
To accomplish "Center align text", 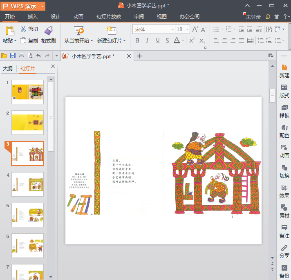I will pos(224,40).
